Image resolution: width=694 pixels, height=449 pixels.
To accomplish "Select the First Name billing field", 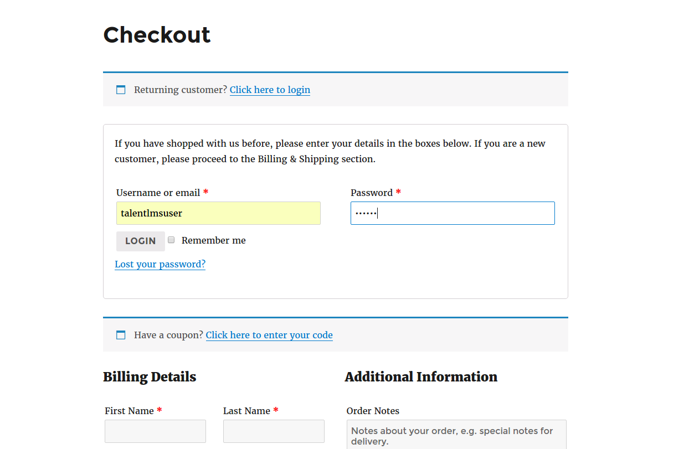I will [x=155, y=431].
